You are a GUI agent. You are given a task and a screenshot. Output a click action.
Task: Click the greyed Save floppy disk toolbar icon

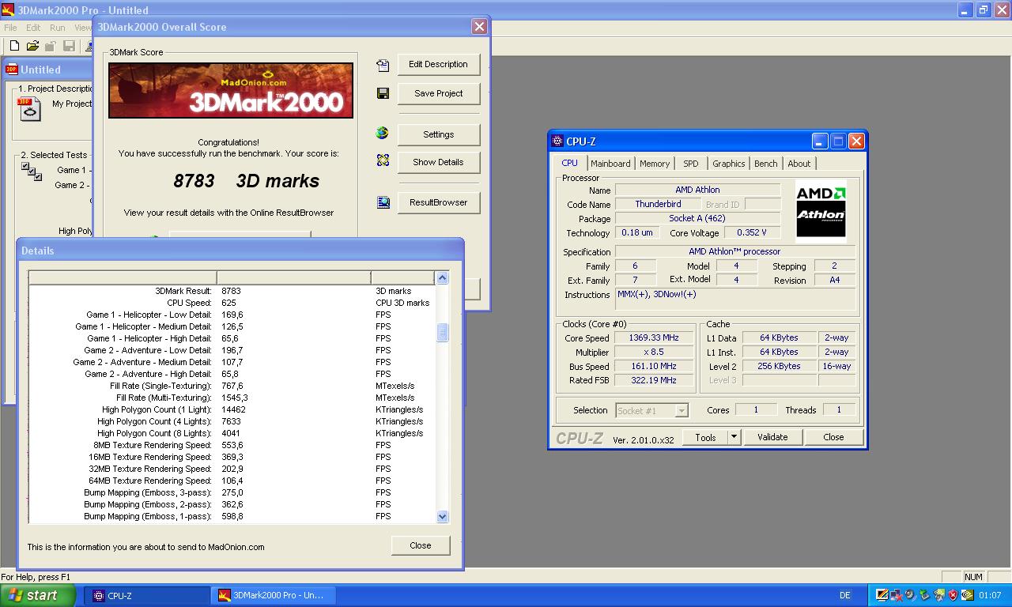pyautogui.click(x=69, y=47)
